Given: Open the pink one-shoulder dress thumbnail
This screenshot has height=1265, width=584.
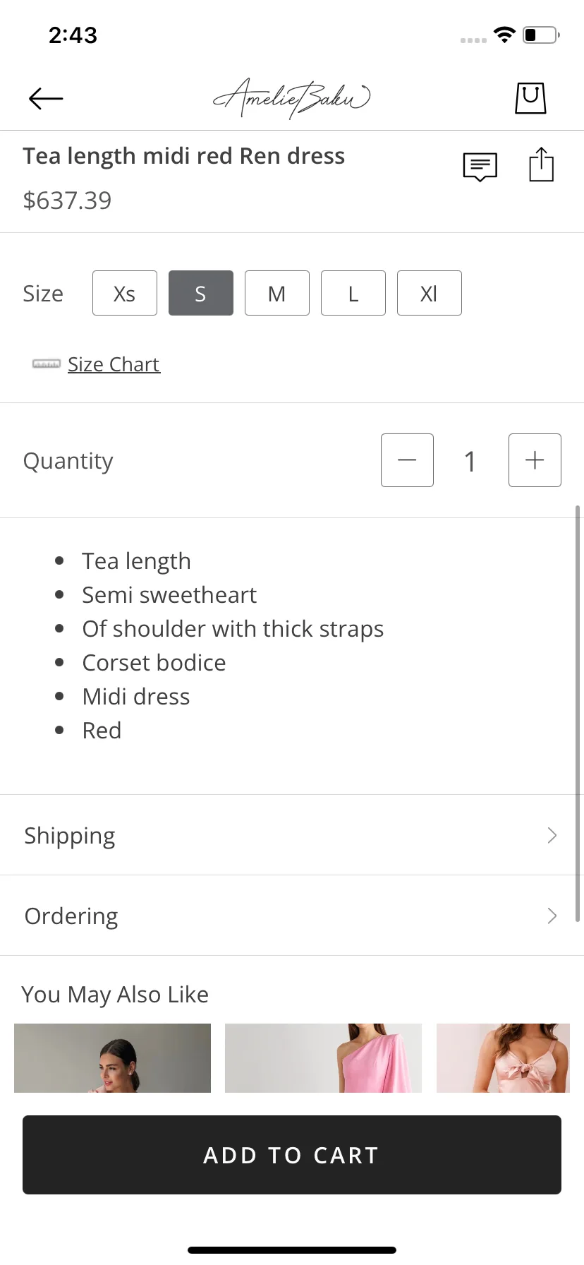Looking at the screenshot, I should click(323, 1058).
